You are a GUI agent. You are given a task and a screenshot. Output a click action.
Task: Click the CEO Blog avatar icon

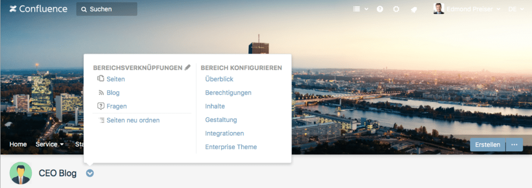(21, 173)
